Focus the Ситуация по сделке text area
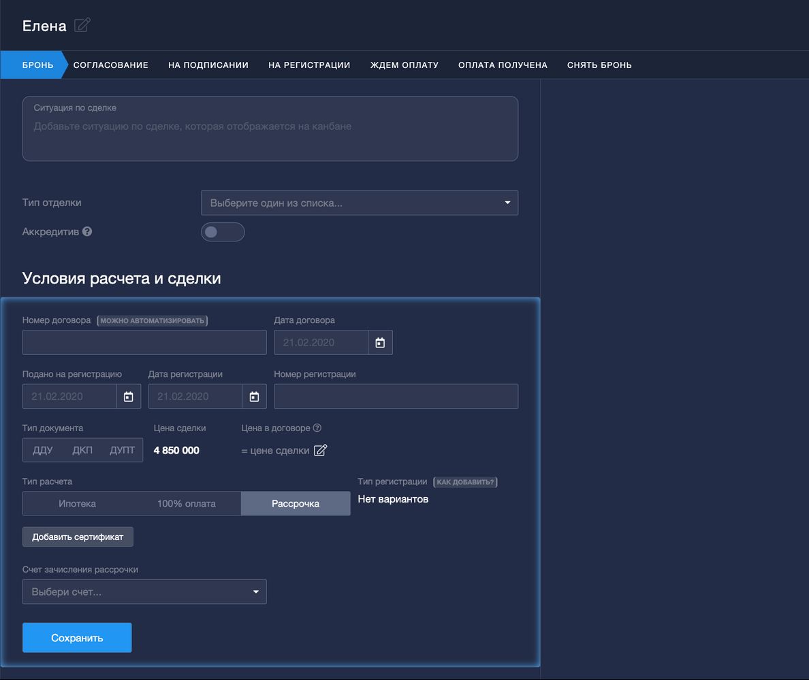 270,129
